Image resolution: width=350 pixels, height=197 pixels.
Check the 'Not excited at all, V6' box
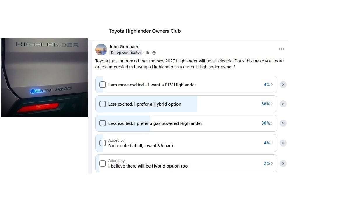103,143
